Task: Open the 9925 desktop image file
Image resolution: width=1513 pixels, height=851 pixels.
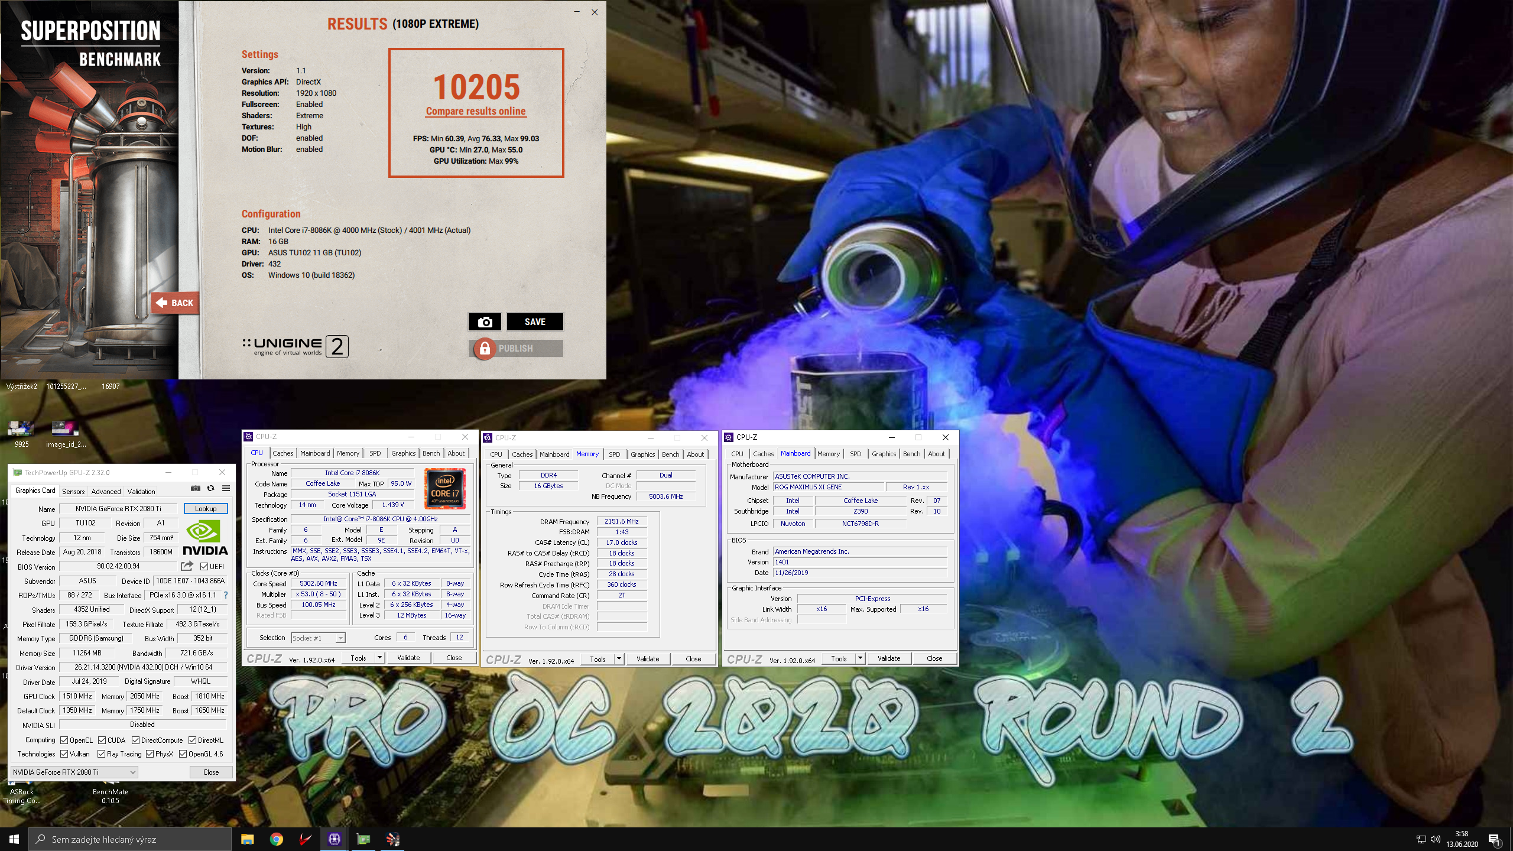Action: click(21, 434)
